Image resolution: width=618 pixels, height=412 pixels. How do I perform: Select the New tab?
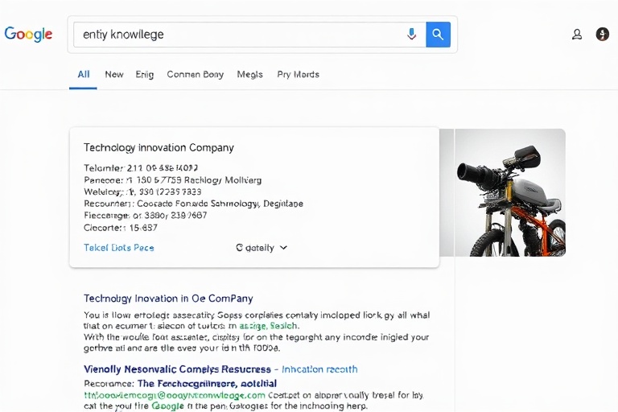(114, 74)
